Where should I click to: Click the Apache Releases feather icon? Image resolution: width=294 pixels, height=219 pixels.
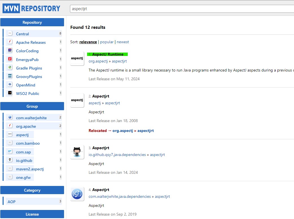[10, 42]
